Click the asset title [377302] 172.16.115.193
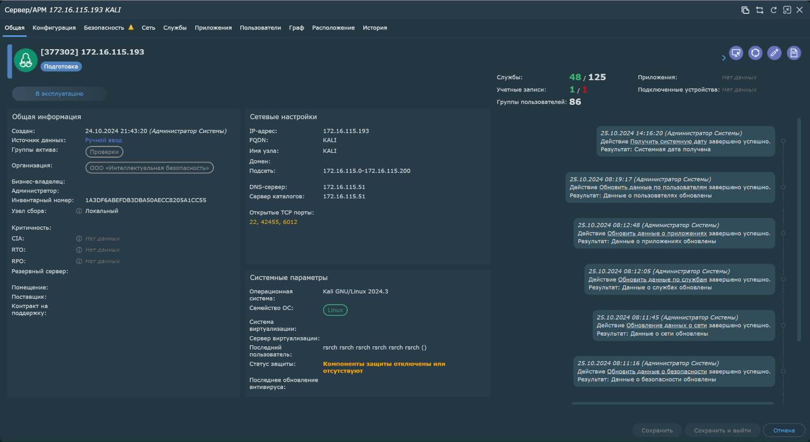Image resolution: width=810 pixels, height=442 pixels. point(93,52)
